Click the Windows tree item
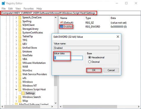The height and width of the screenshot is (109, 141). point(28,82)
